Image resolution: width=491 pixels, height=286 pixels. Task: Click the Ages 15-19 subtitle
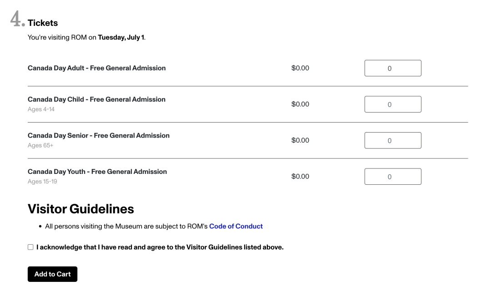click(42, 182)
